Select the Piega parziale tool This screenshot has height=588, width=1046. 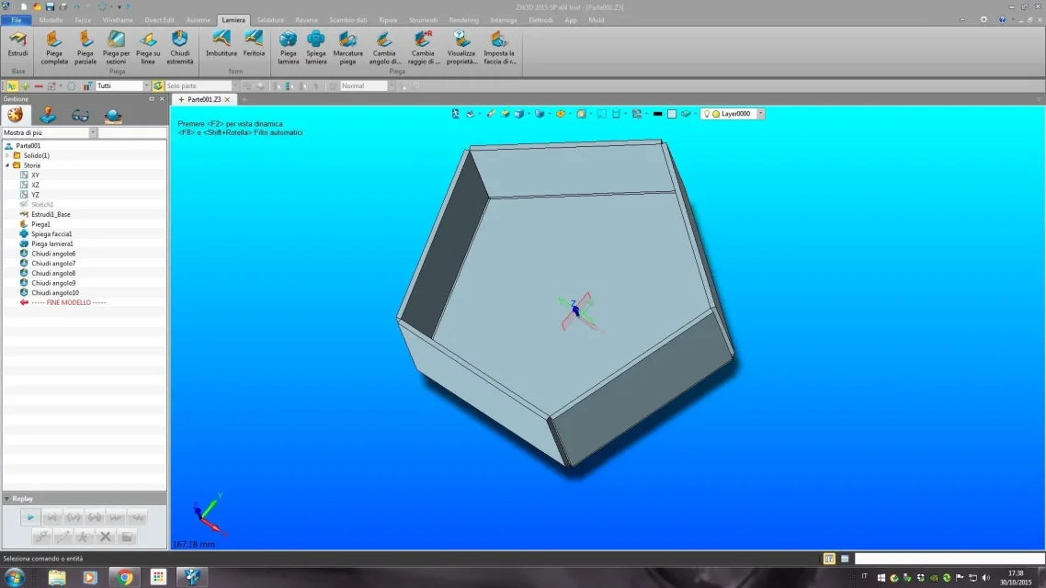(x=85, y=48)
